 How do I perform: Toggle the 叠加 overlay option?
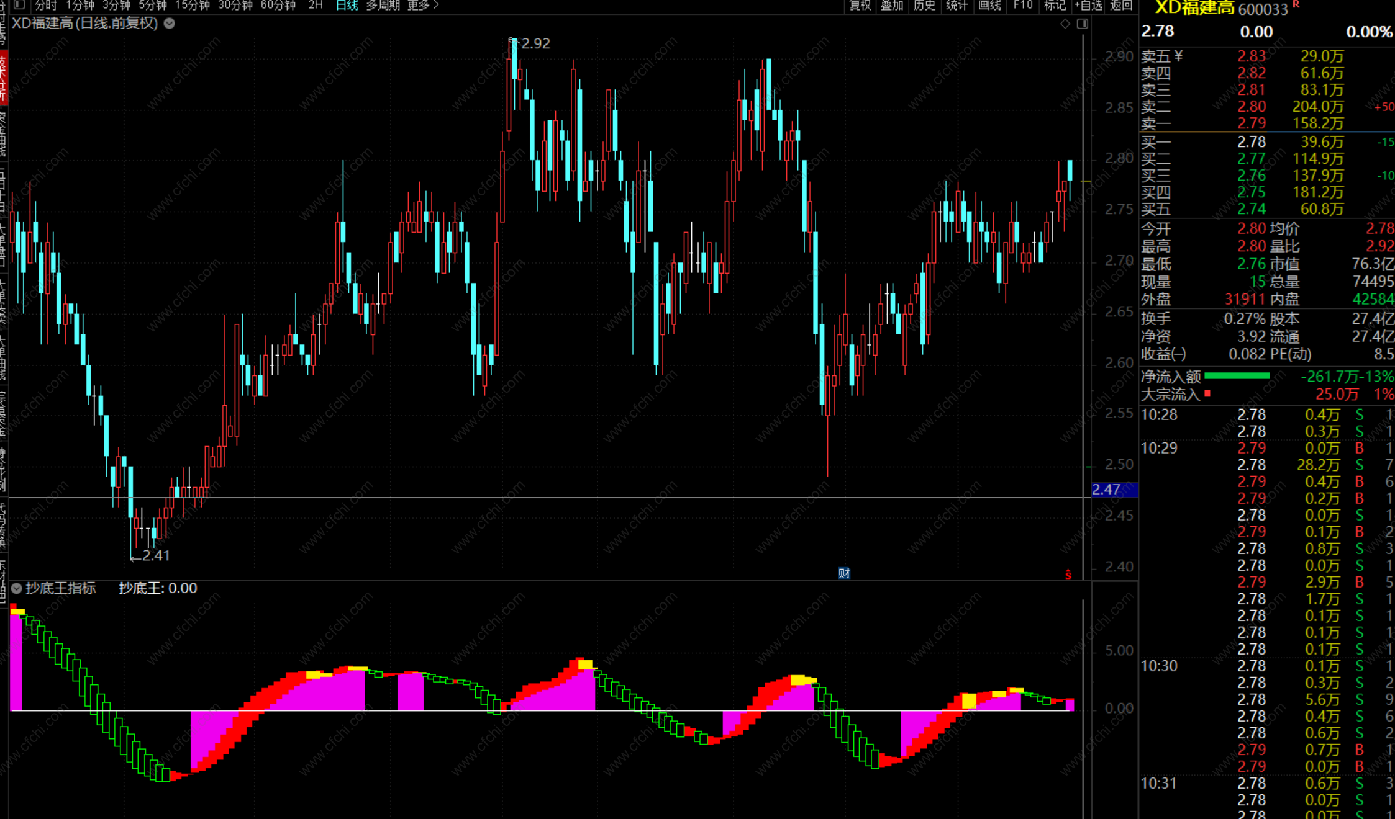(x=892, y=6)
